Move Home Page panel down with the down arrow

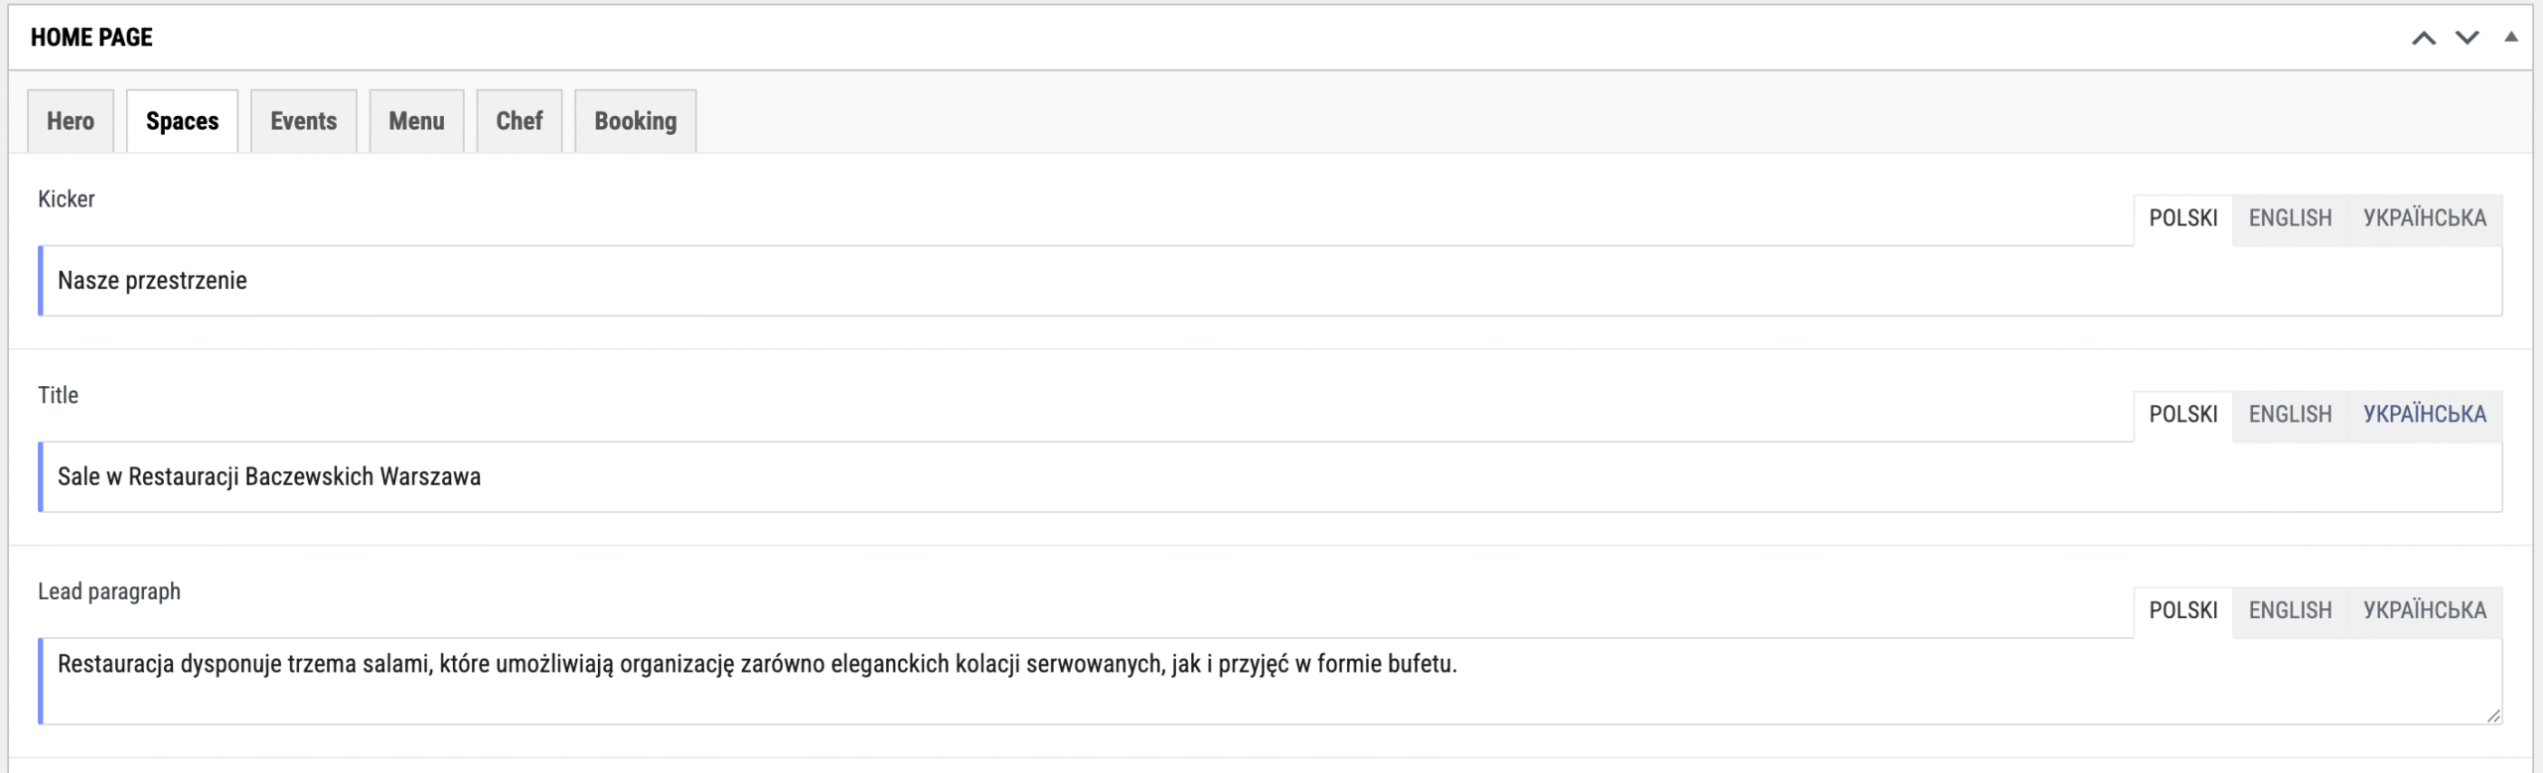pyautogui.click(x=2468, y=38)
